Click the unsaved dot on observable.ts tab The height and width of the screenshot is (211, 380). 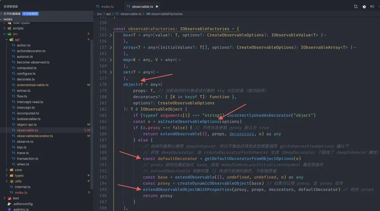(x=157, y=6)
